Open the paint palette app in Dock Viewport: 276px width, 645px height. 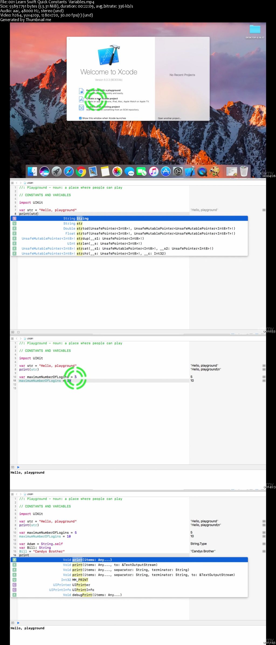[x=215, y=172]
